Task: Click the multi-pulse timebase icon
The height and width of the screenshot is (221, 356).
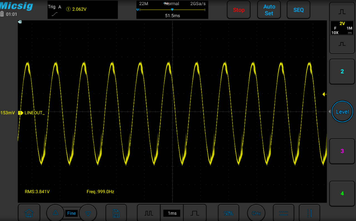Action: [149, 213]
